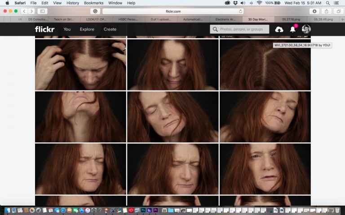The image size is (345, 215).
Task: Open the notifications bell on Flickr
Action: (x=292, y=29)
